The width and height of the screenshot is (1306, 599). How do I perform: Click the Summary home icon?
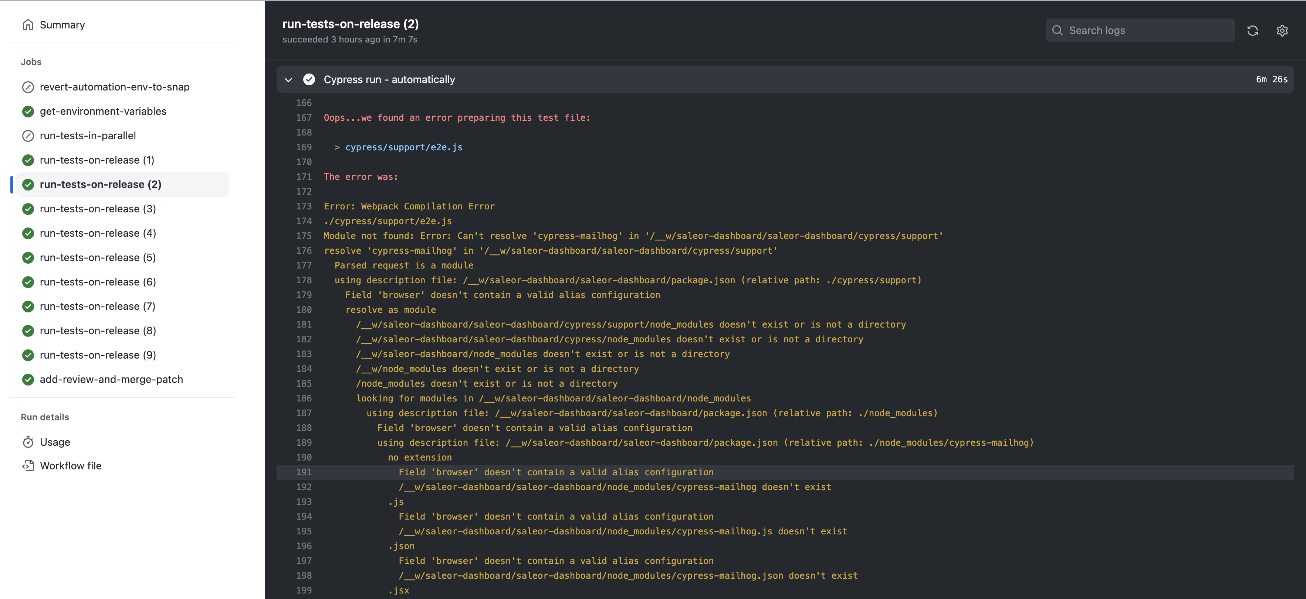(28, 24)
